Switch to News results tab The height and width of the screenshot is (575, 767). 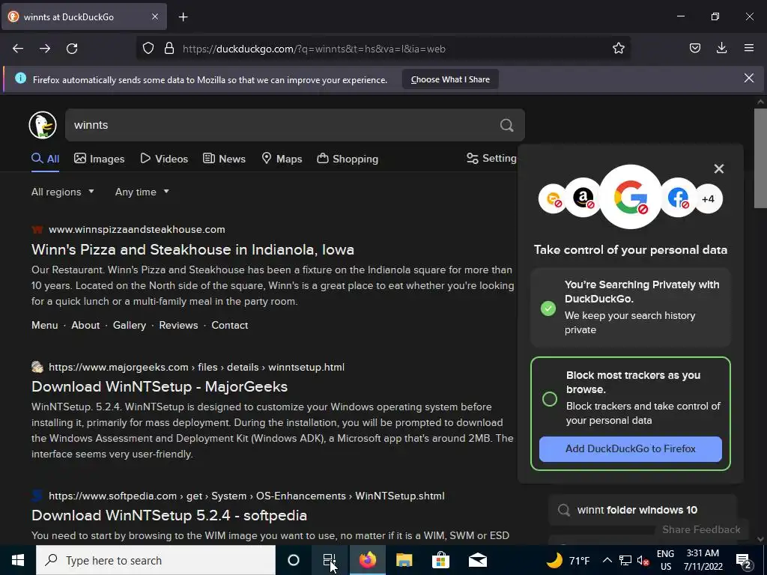(x=224, y=159)
